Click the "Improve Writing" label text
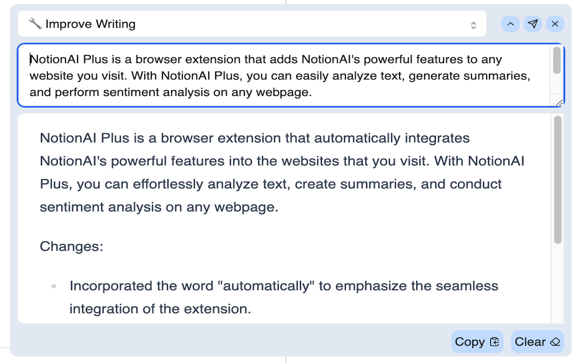581x363 pixels. click(90, 24)
